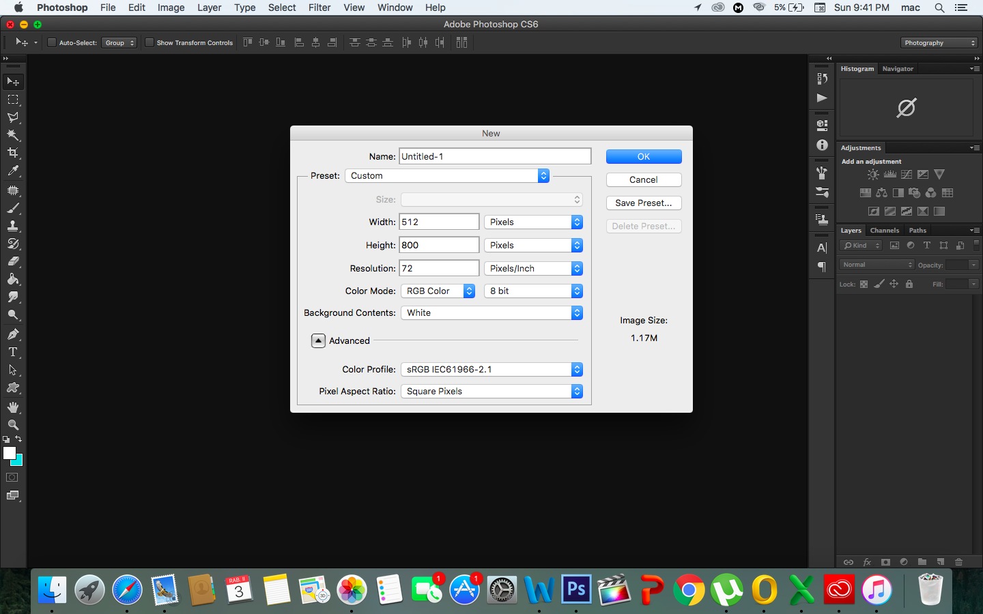Toggle Lock transparent pixels
Screen dimensions: 983x614
point(864,284)
